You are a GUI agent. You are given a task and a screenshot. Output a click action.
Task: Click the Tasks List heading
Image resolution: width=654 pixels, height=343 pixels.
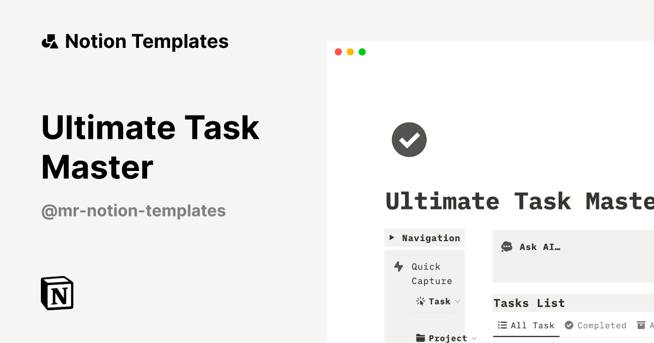click(529, 303)
